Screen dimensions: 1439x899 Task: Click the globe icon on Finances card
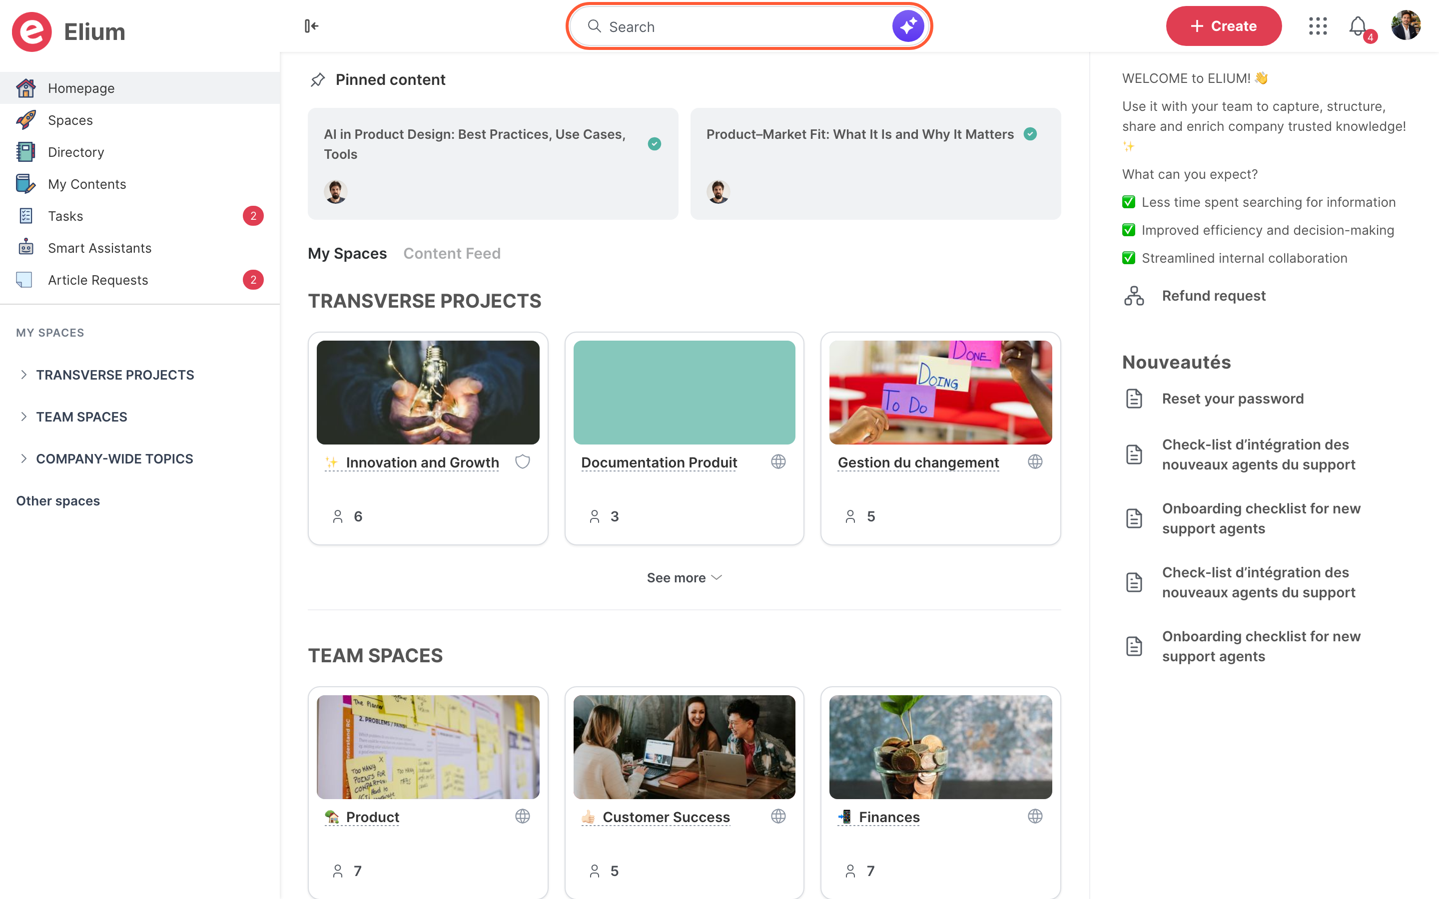click(1035, 817)
